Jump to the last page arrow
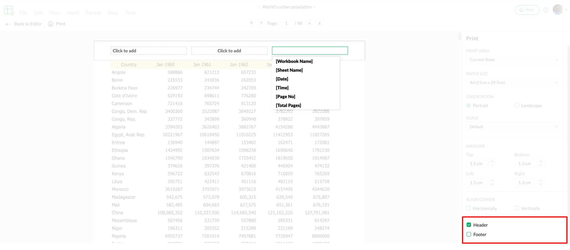 [319, 23]
